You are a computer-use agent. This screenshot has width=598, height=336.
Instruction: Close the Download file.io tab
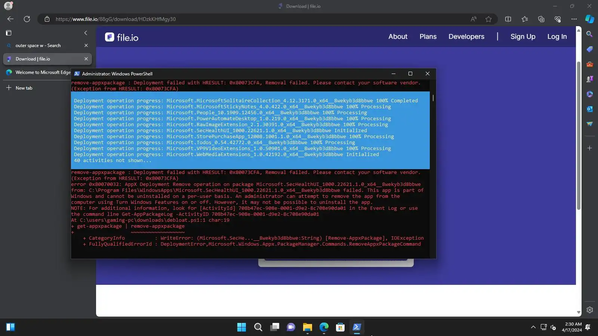click(x=86, y=59)
